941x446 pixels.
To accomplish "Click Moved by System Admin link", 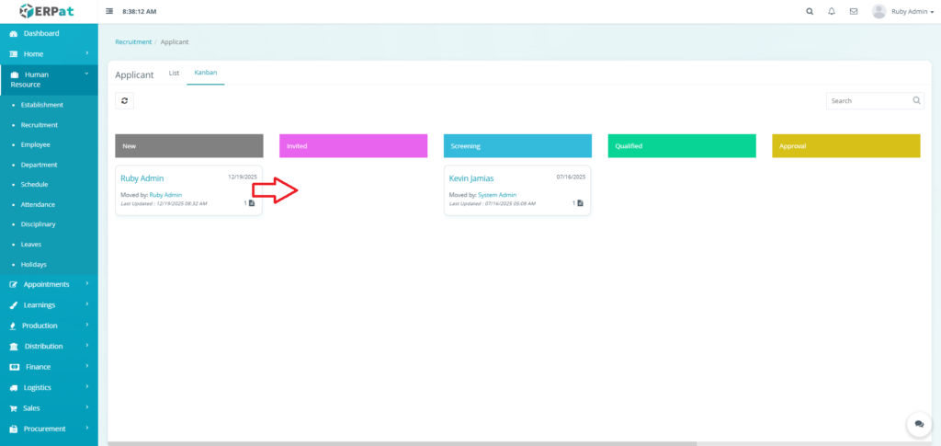I will 497,195.
